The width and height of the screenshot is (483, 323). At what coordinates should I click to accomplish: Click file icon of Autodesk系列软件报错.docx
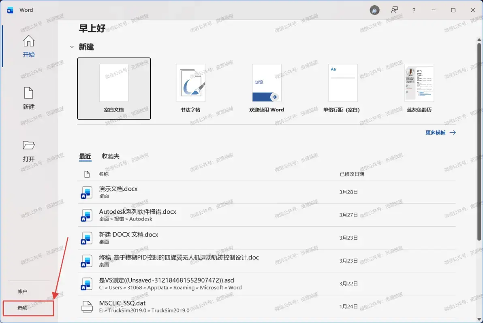87,215
